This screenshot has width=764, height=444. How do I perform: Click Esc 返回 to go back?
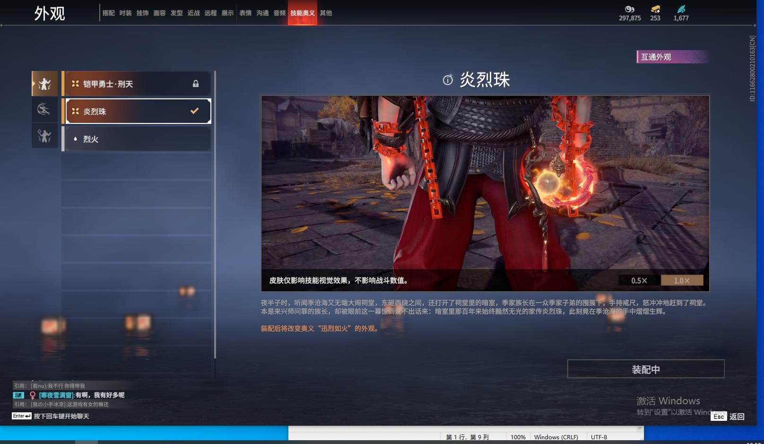pyautogui.click(x=728, y=416)
